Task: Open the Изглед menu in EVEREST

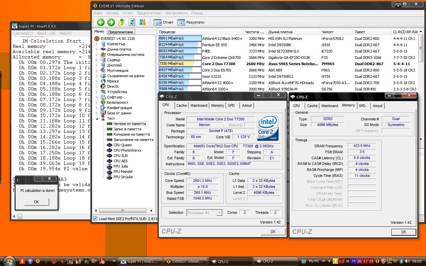Action: 112,13
